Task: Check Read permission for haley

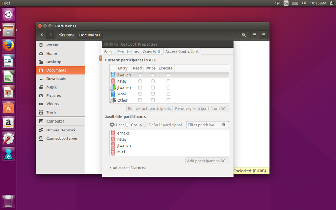Action: tap(140, 81)
